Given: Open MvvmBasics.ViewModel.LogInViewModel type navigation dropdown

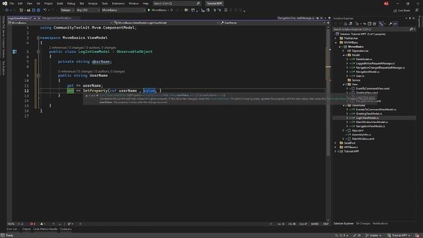Looking at the screenshot, I should point(166,23).
